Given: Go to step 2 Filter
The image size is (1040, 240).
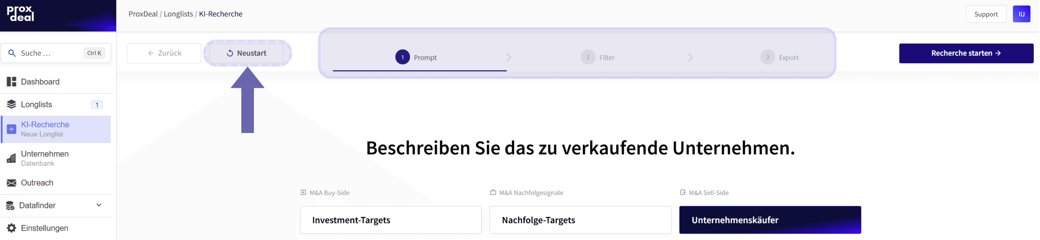Looking at the screenshot, I should click(x=597, y=57).
